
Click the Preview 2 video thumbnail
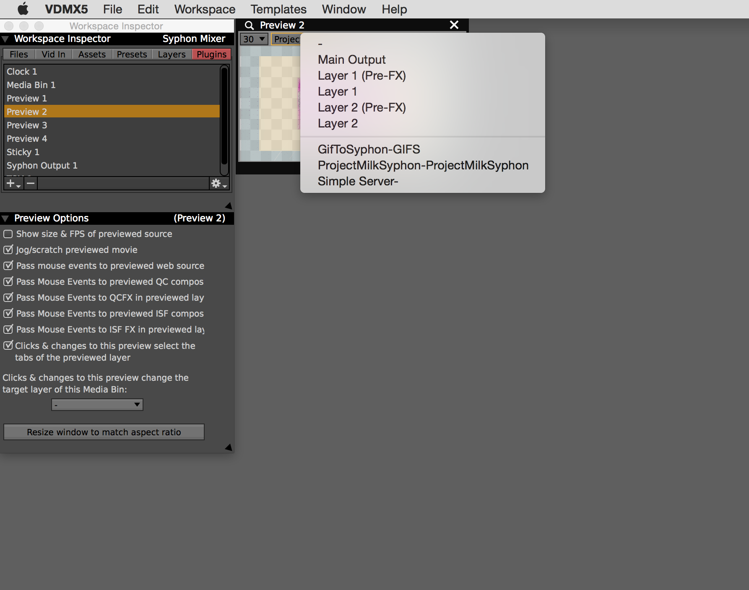pyautogui.click(x=270, y=104)
